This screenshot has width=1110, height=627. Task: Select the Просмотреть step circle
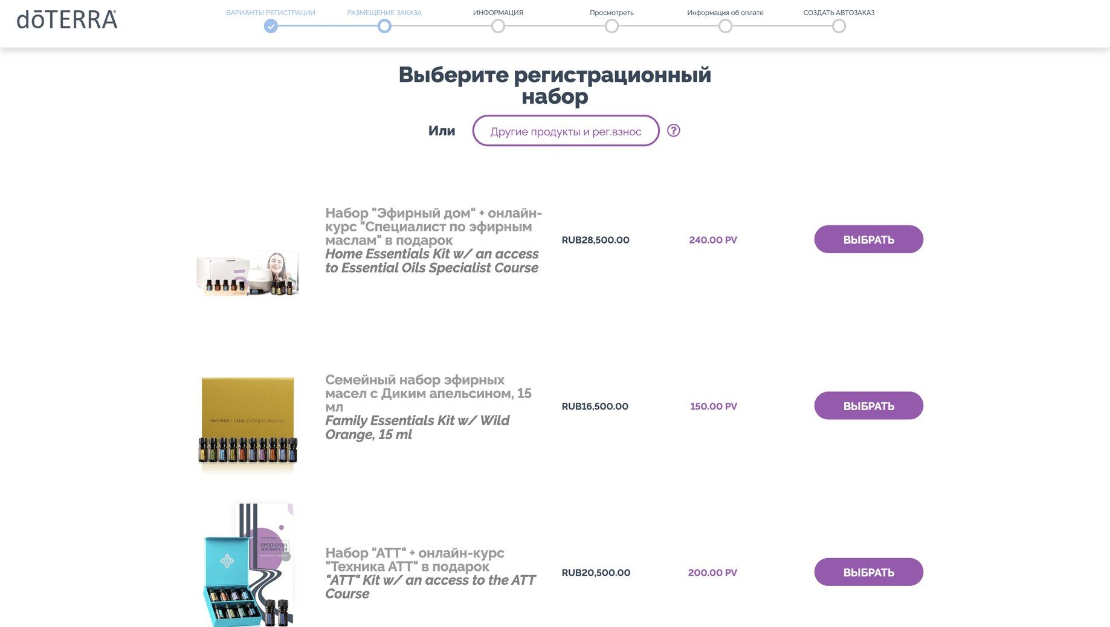coord(611,26)
